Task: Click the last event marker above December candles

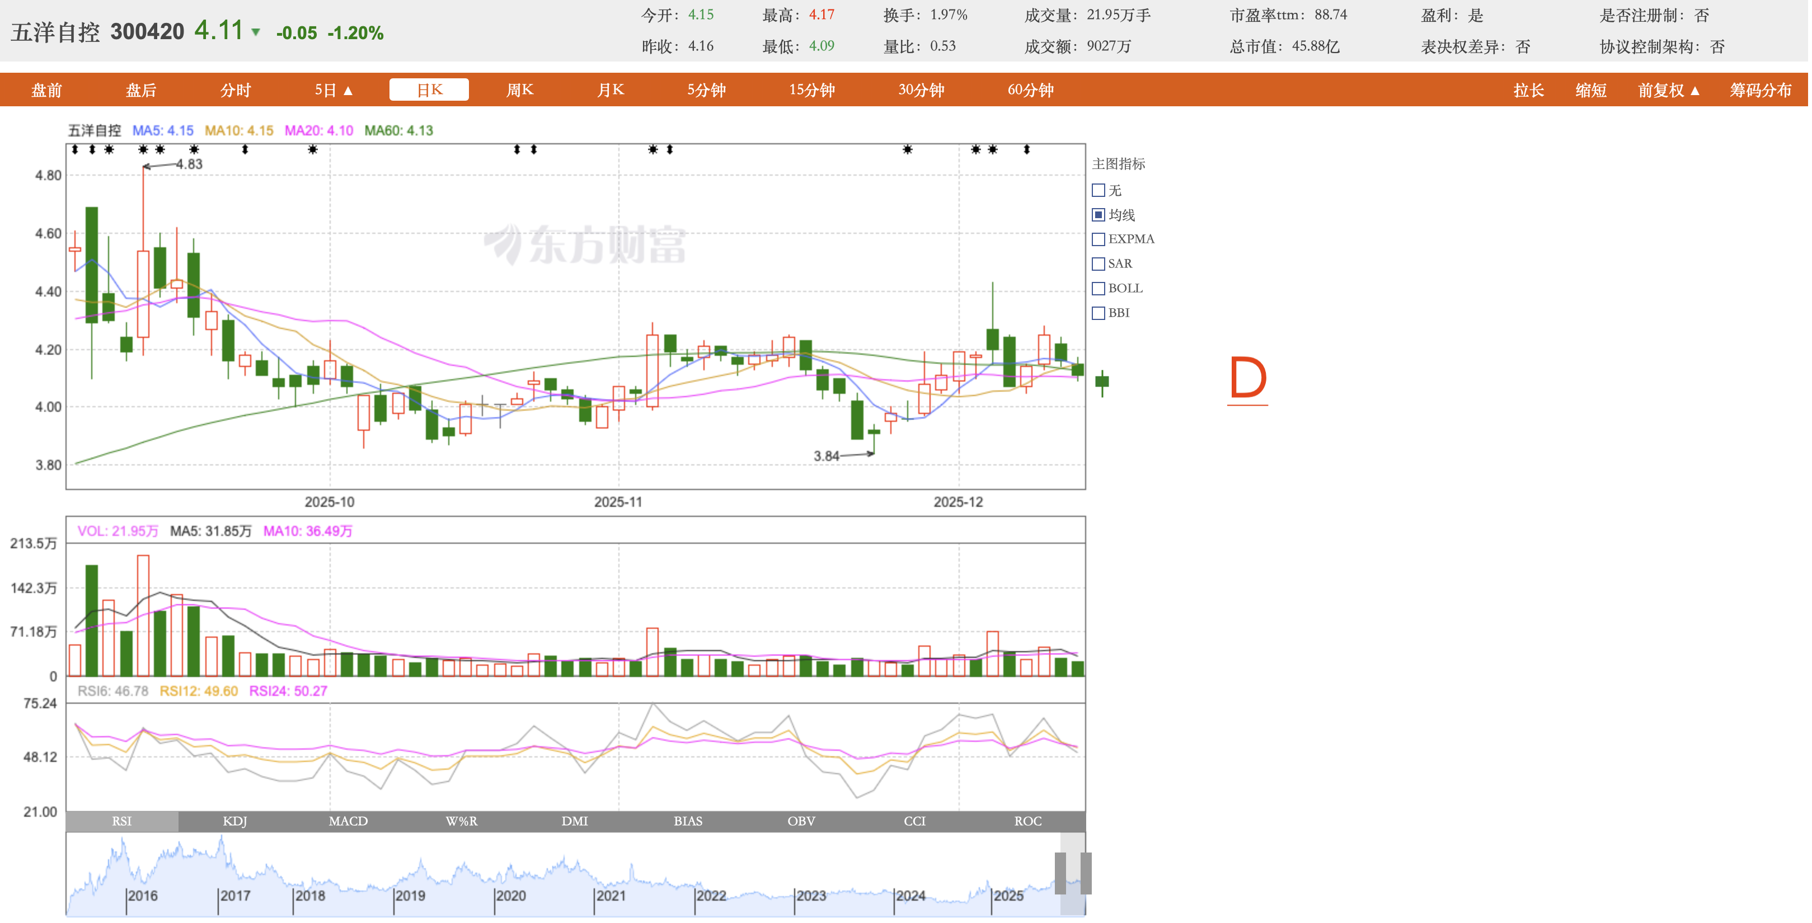Action: [x=1026, y=150]
